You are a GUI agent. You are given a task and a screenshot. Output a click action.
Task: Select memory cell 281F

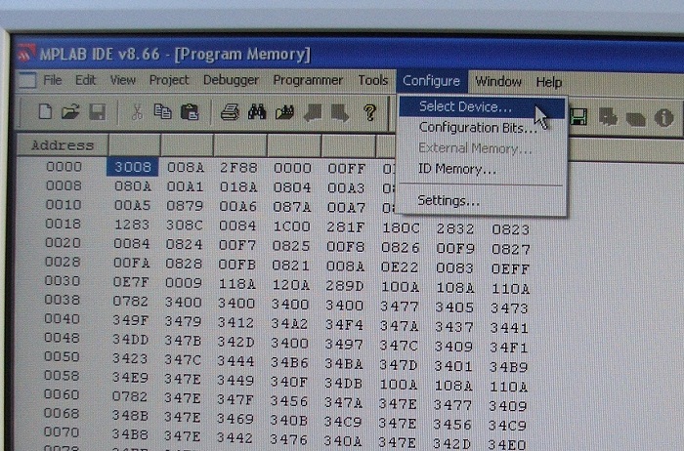(x=346, y=227)
